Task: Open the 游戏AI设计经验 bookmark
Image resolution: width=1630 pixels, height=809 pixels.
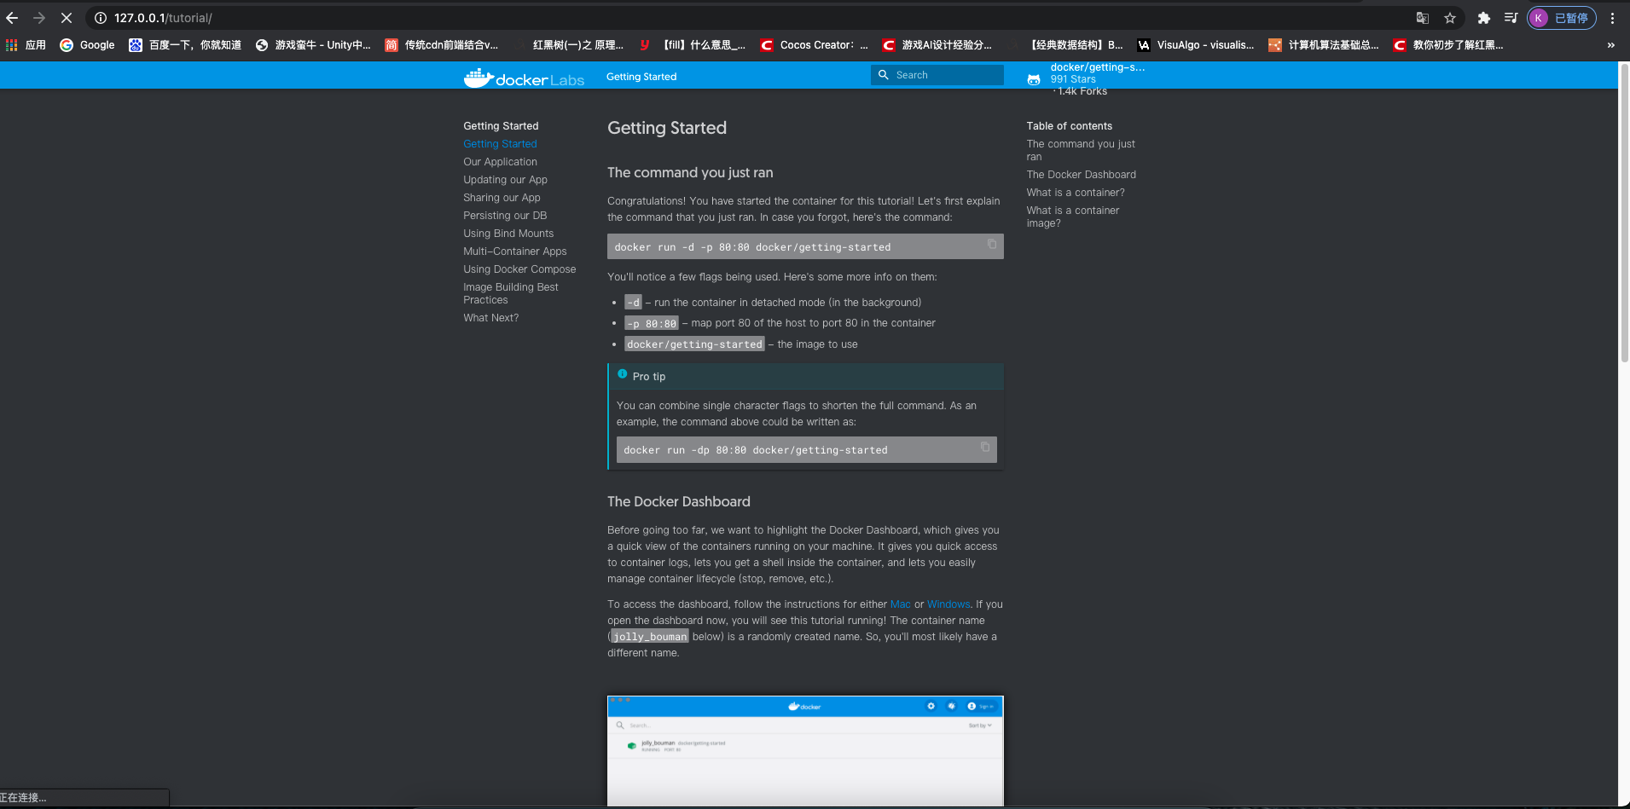Action: pos(937,45)
